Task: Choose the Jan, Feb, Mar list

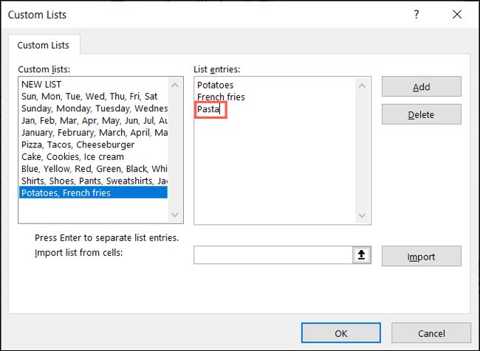Action: 93,120
